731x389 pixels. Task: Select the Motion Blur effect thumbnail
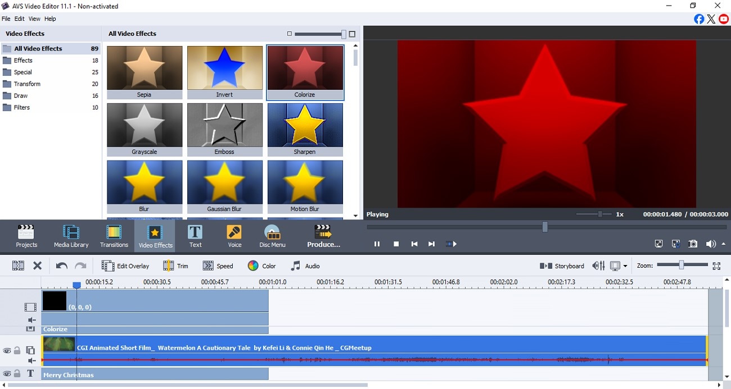(x=305, y=187)
